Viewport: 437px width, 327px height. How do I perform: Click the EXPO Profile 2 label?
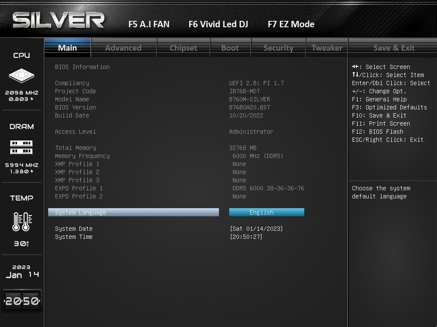tap(79, 196)
